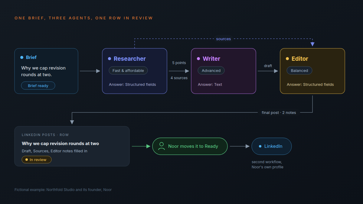Click the Writer heading
Screen dimensions: 363x204
[211, 59]
